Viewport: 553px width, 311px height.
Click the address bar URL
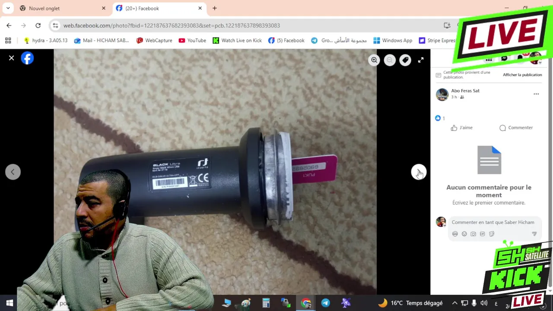tap(172, 25)
